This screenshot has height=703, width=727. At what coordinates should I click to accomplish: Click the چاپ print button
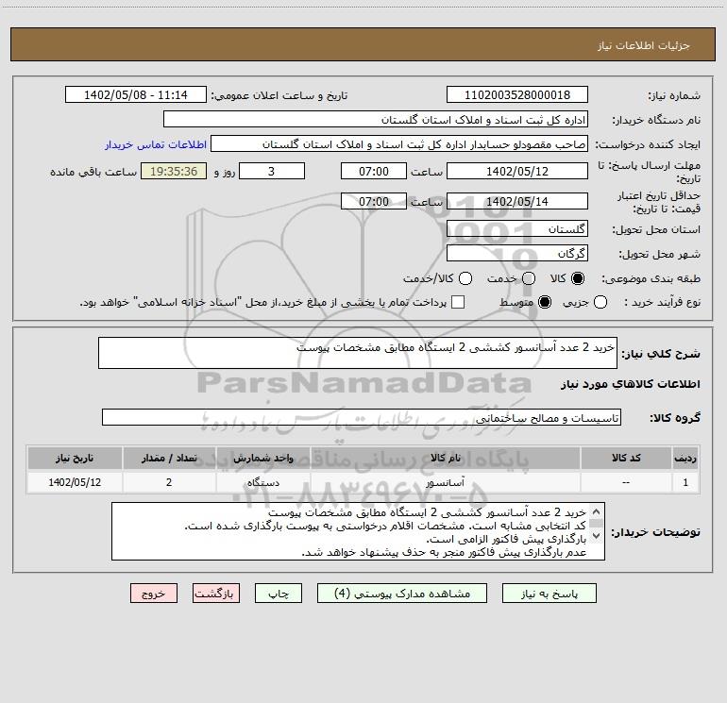pos(279,594)
